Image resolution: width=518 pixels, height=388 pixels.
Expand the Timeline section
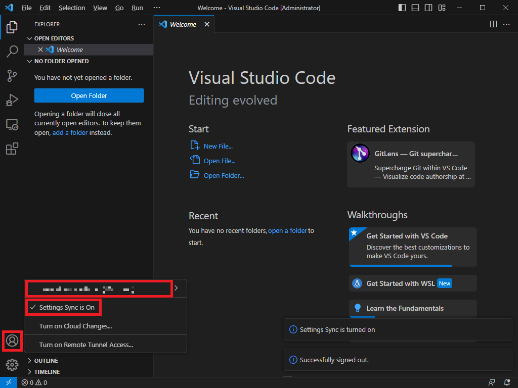click(x=47, y=372)
